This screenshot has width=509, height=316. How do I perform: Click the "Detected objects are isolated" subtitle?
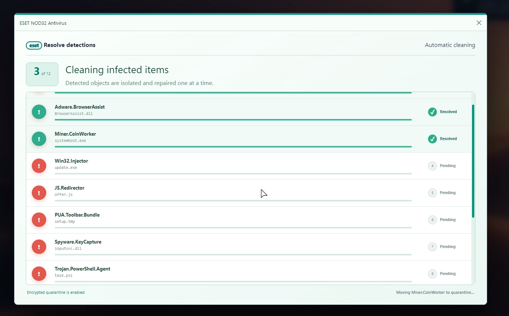(x=139, y=83)
